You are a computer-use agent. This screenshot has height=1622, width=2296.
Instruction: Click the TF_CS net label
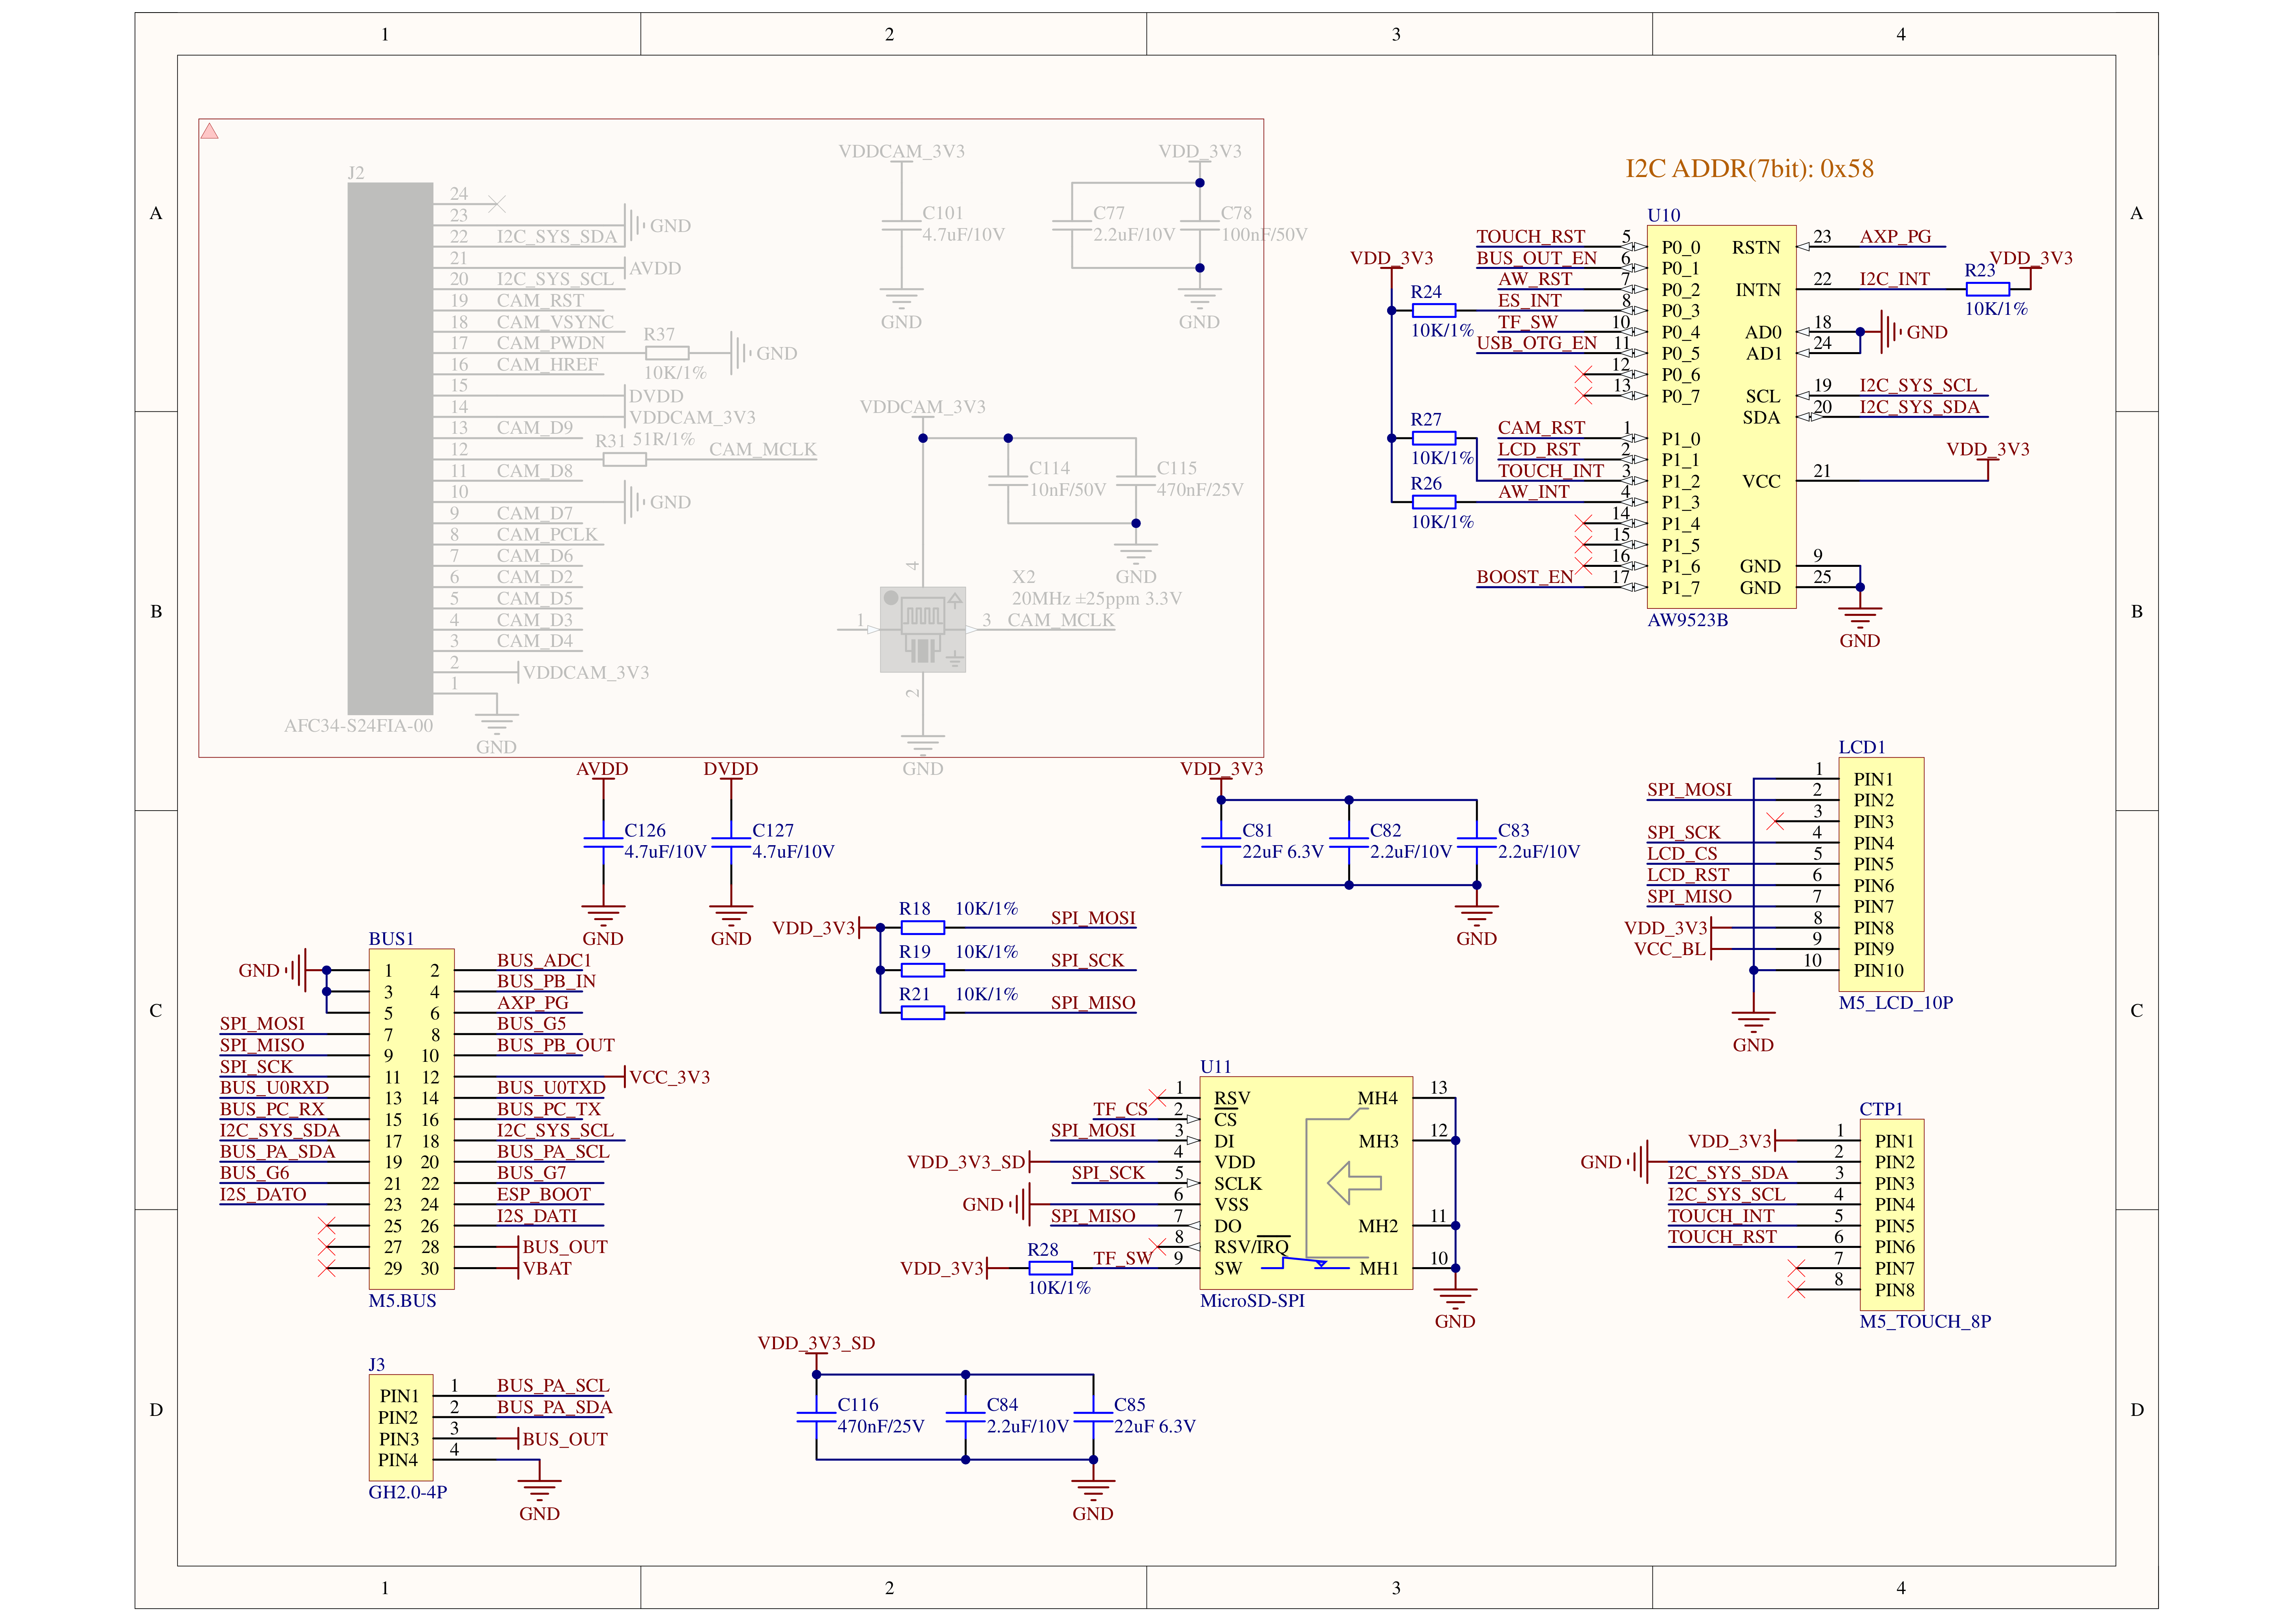[1120, 1109]
